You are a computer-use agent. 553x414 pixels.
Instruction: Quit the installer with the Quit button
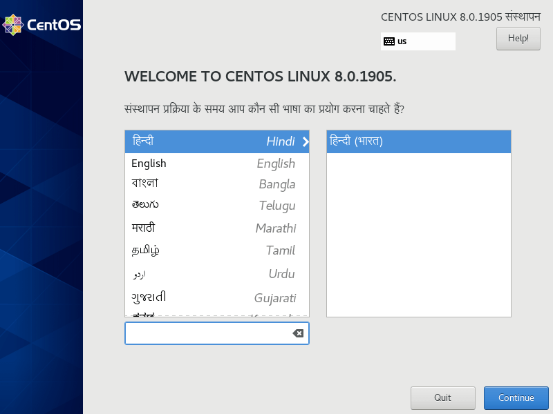pyautogui.click(x=442, y=398)
